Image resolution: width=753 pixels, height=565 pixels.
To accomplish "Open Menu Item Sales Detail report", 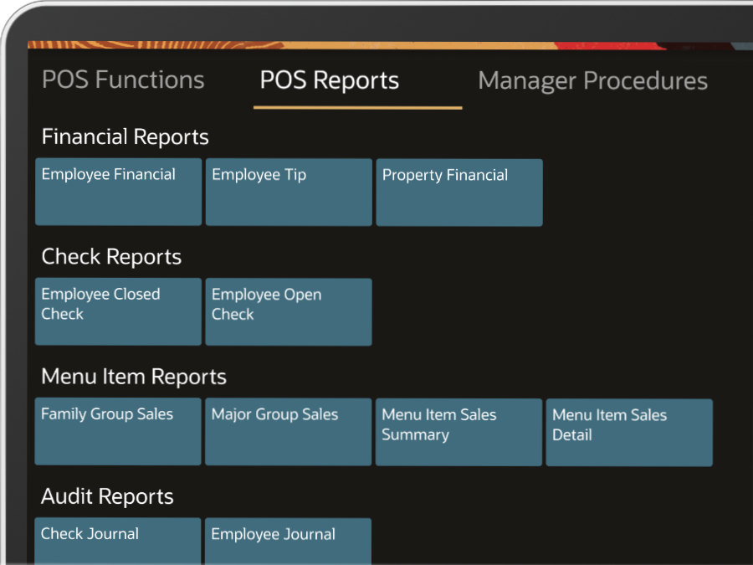I will [629, 433].
